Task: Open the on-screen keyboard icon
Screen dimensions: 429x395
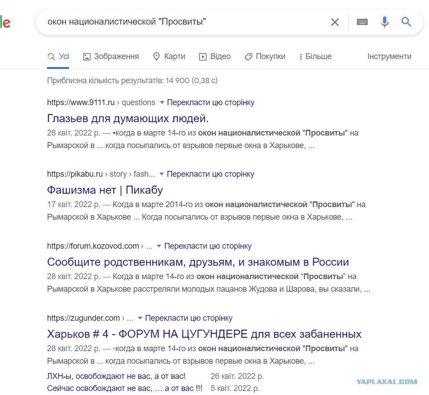Action: pyautogui.click(x=362, y=22)
